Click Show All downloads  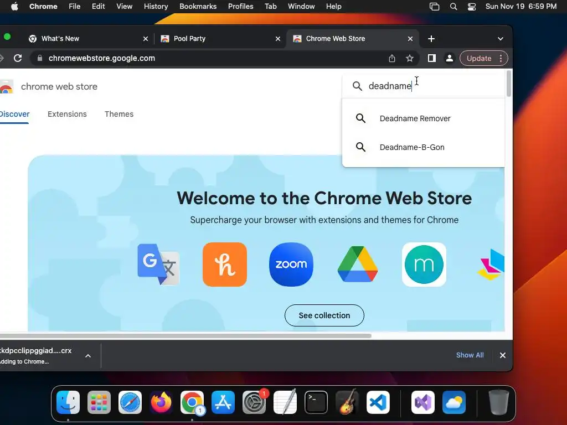pos(470,355)
